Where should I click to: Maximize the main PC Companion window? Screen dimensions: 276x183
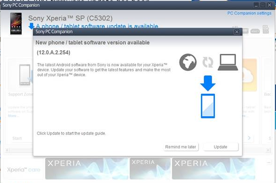click(263, 5)
